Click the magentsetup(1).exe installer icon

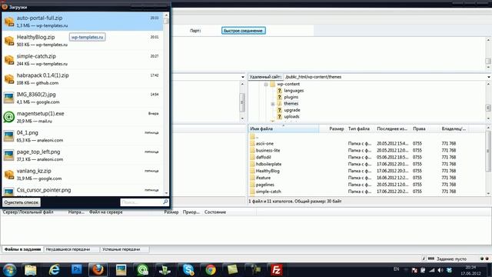tap(9, 117)
